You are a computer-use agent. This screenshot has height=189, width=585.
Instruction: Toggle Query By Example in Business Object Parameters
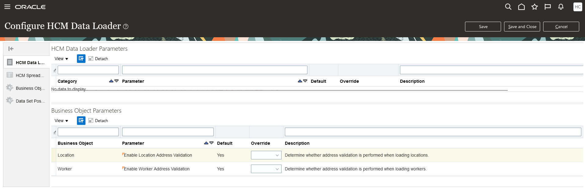(81, 121)
